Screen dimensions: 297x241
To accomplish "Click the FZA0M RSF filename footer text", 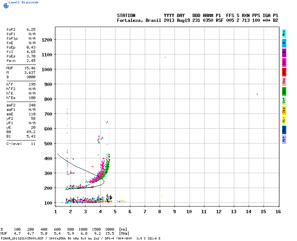I will [22, 238].
